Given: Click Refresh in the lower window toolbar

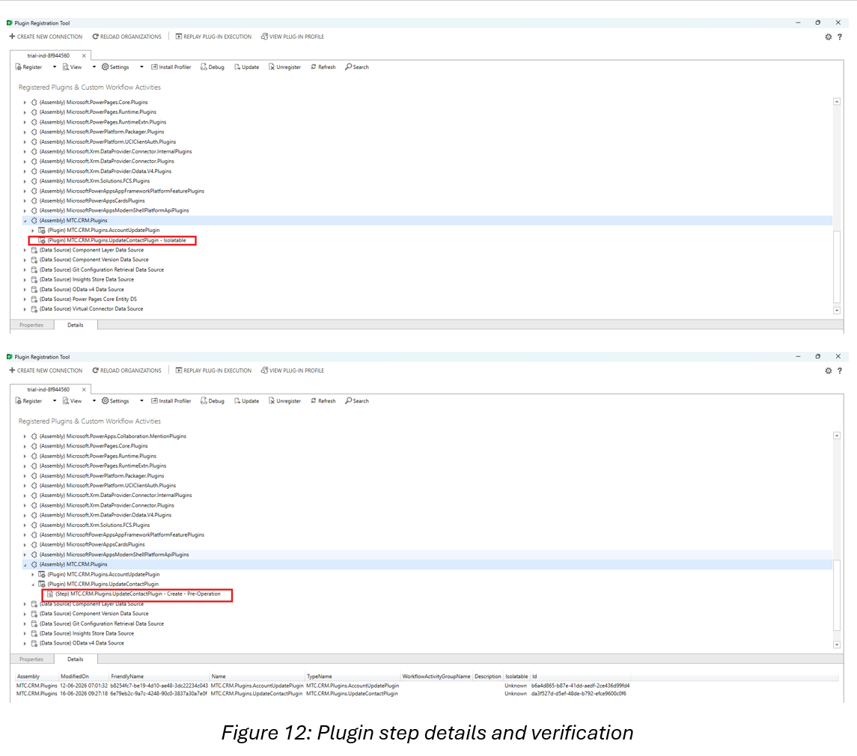Looking at the screenshot, I should pos(323,401).
